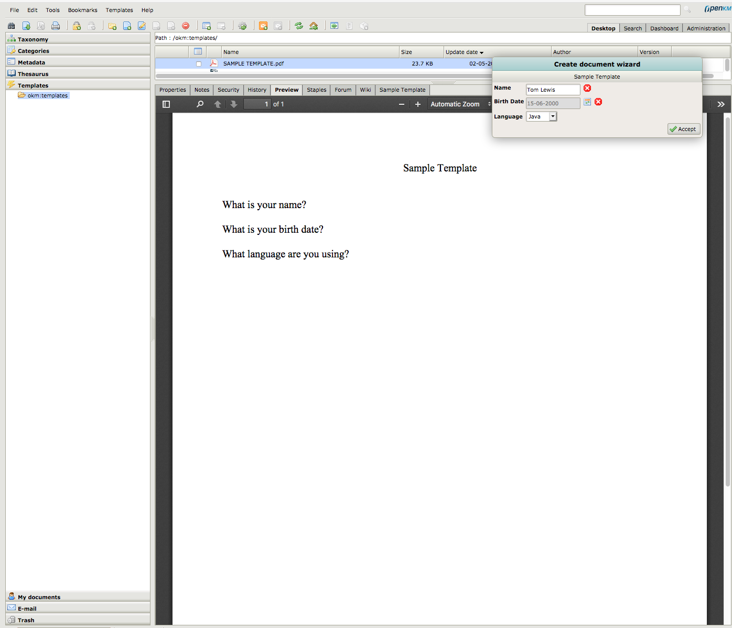Open the Automatic Zoom dropdown
This screenshot has height=628, width=732.
tap(459, 104)
